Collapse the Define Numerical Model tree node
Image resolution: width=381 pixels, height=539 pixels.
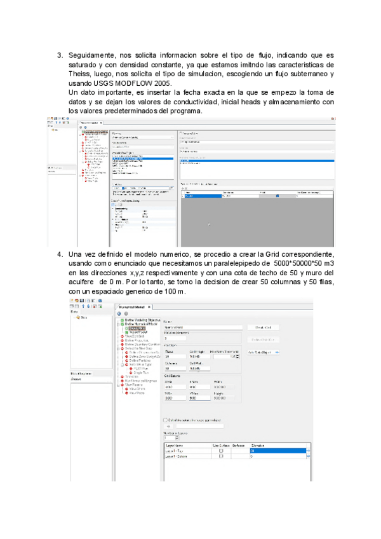118,324
